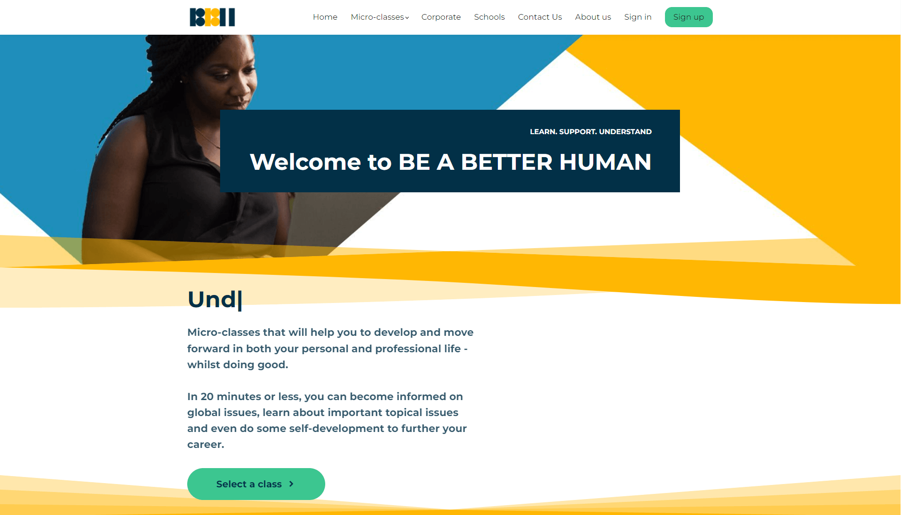Click the BBII logo icon
This screenshot has width=901, height=515.
tap(212, 17)
